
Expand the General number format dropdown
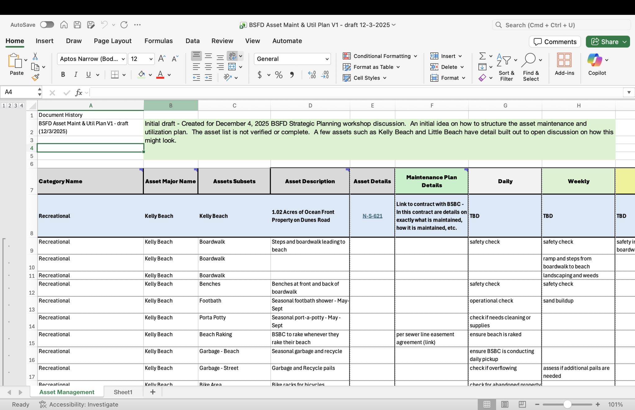pos(327,59)
